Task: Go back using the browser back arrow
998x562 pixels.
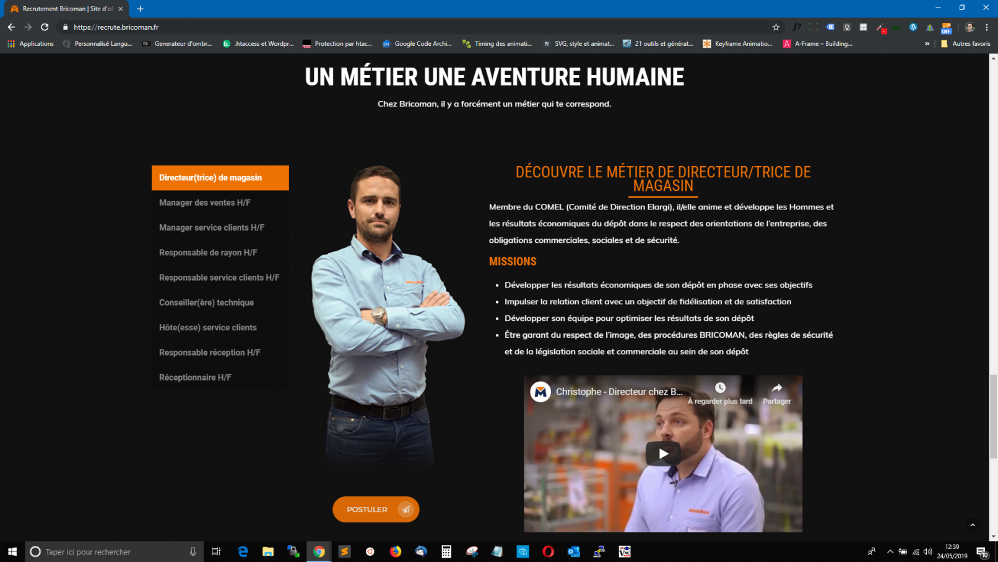Action: 11,27
